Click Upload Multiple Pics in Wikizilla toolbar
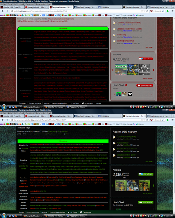This screenshot has height=218, width=175. [x=60, y=104]
